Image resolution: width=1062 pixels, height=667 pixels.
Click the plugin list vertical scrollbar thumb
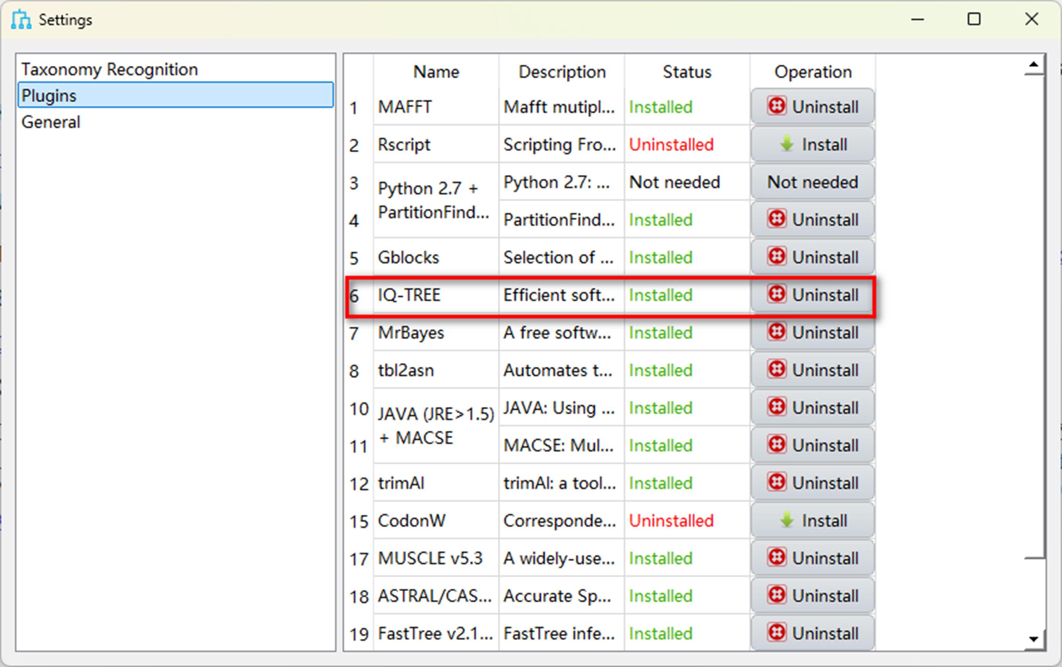(x=1034, y=317)
